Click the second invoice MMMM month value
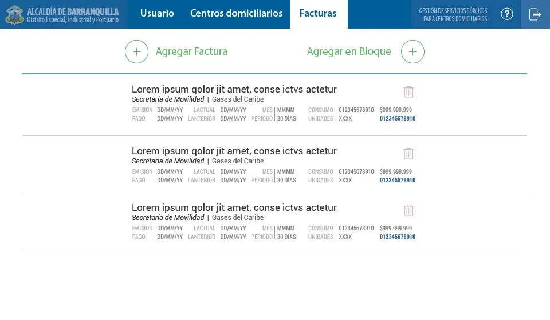Viewport: 550px width, 320px height. [x=286, y=172]
